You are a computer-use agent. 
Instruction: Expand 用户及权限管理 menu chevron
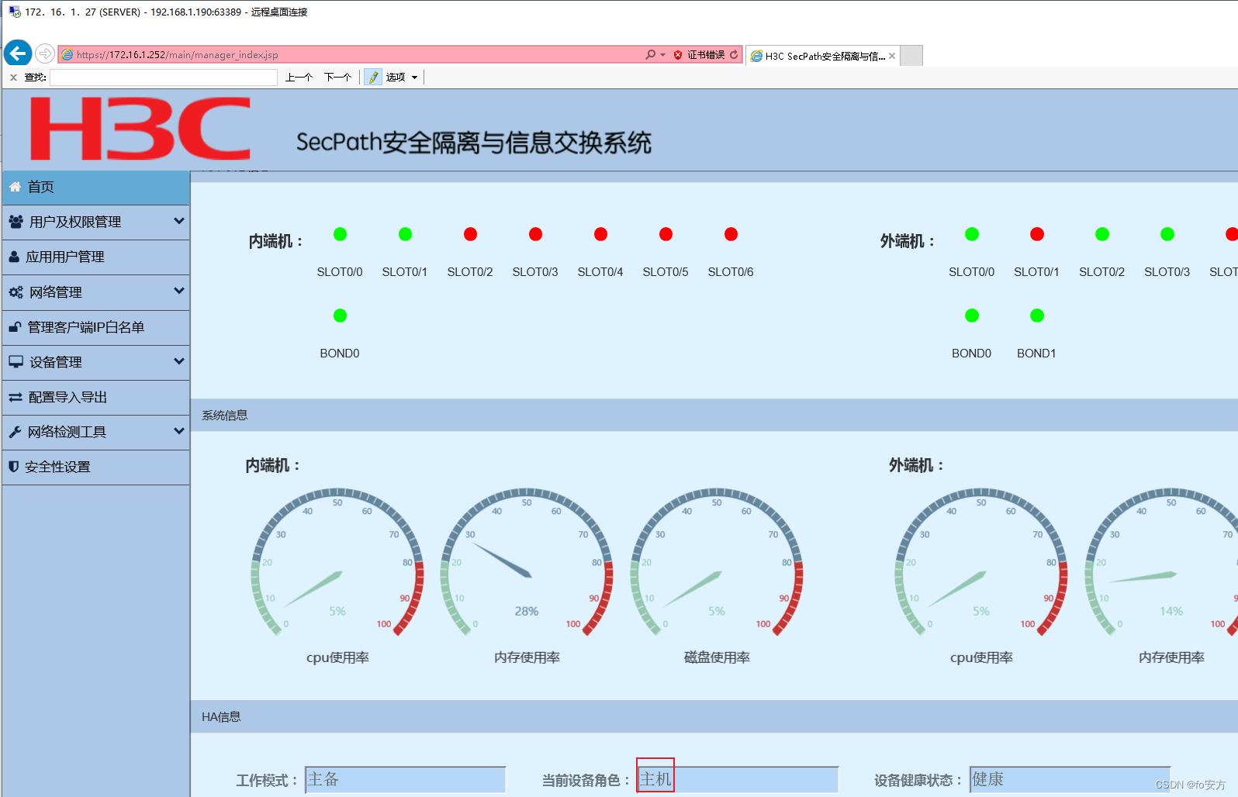pos(179,221)
